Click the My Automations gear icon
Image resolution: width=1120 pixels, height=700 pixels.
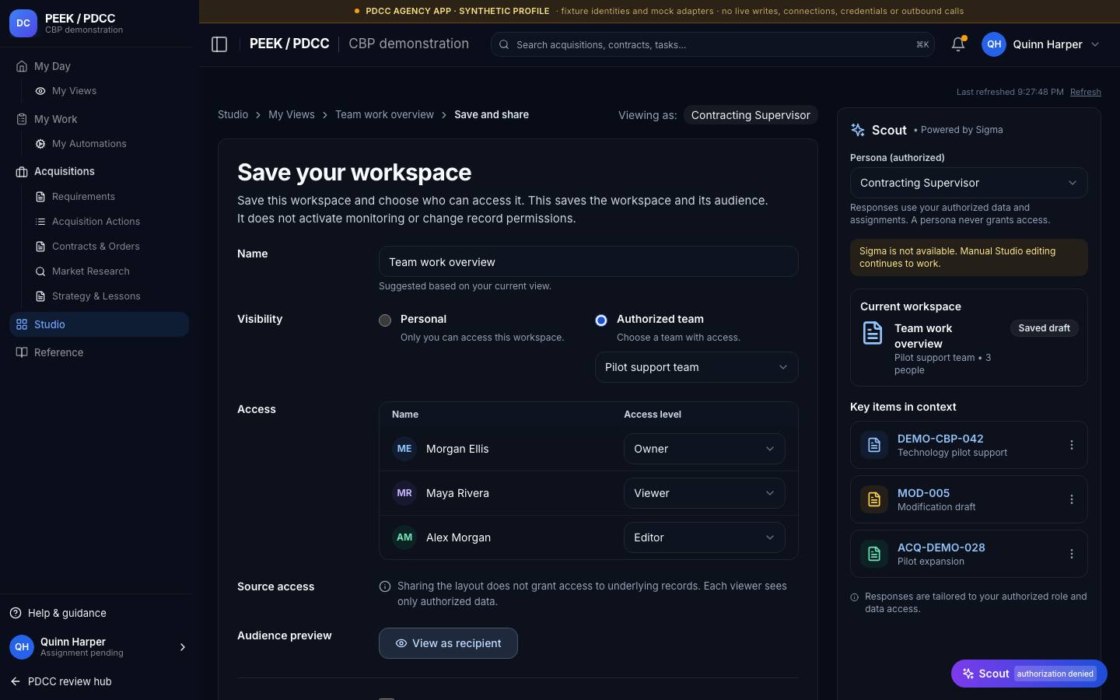(x=40, y=144)
